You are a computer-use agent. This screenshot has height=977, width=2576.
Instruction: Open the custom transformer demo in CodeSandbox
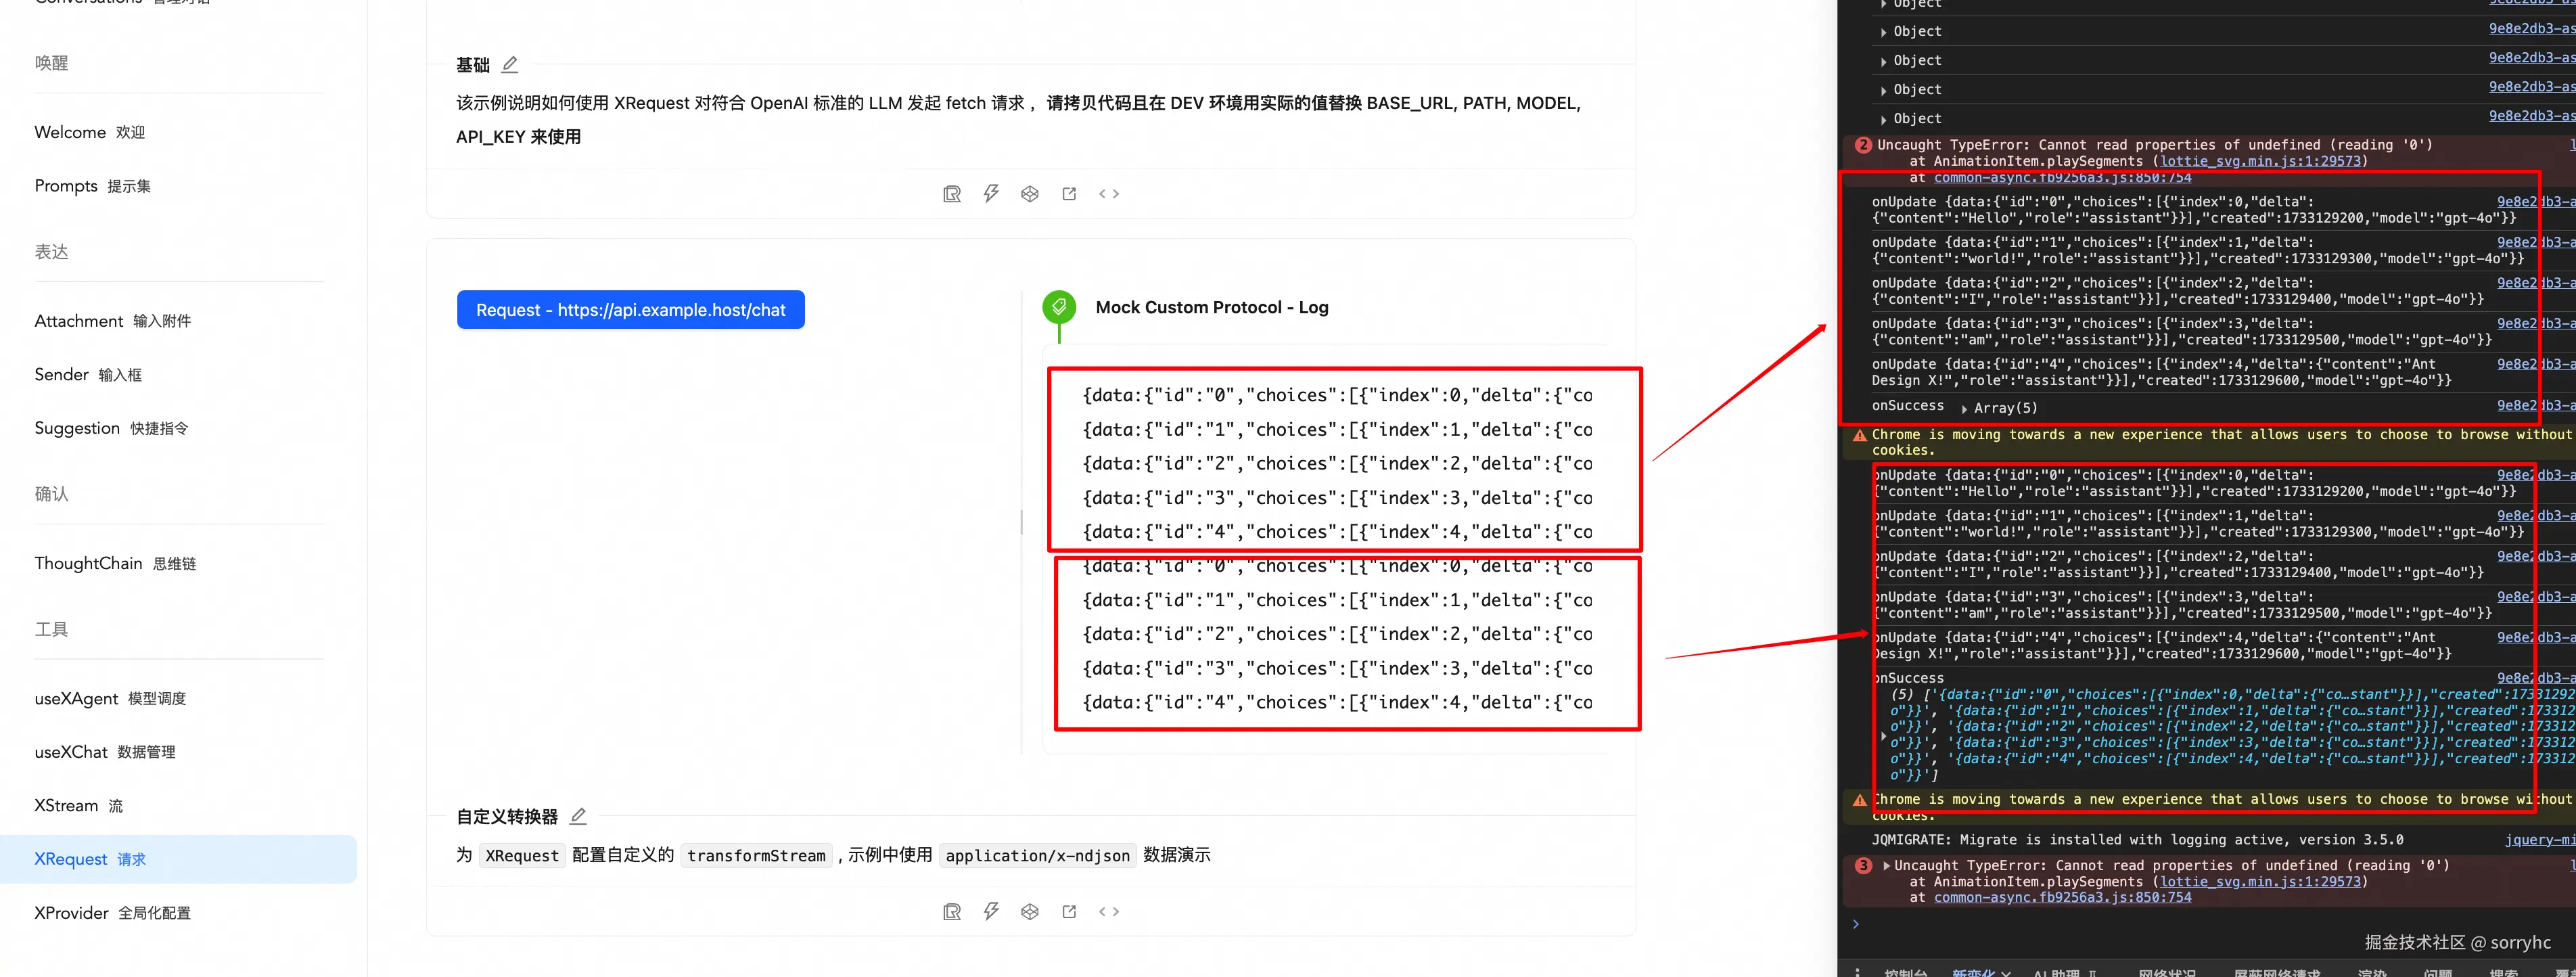(1029, 912)
